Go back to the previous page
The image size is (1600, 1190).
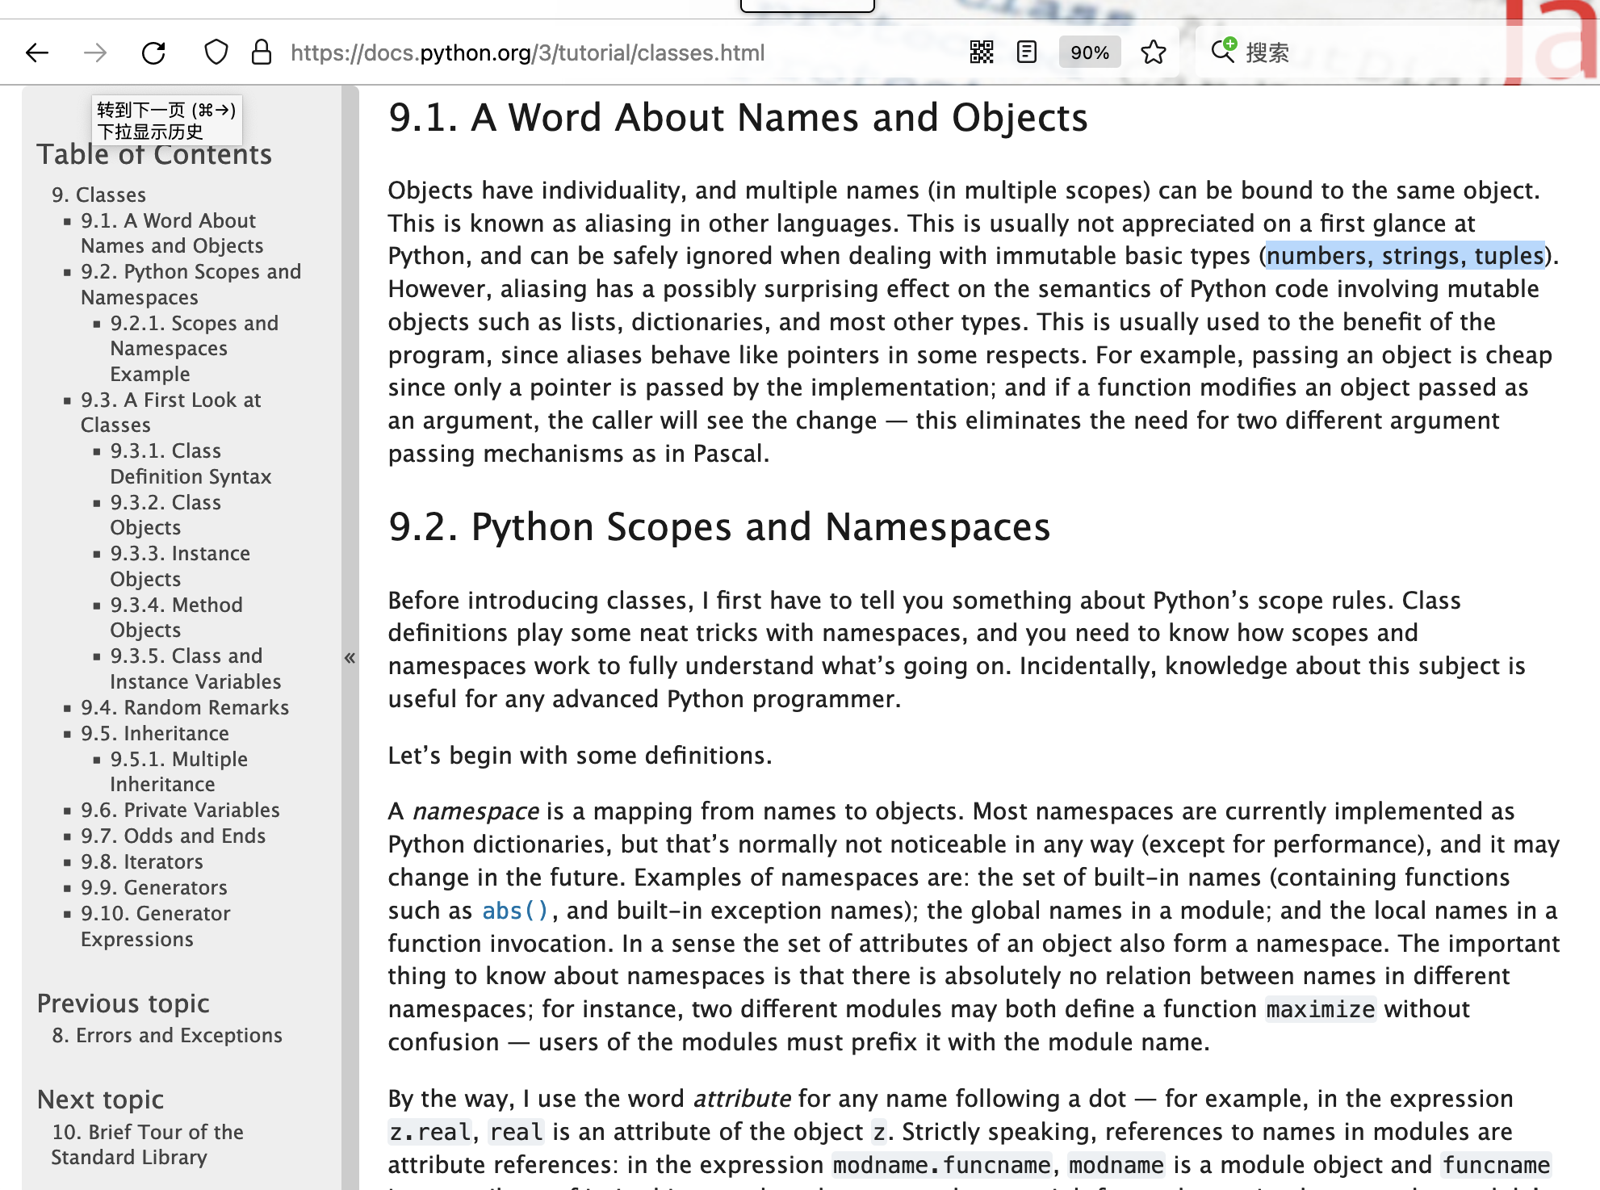click(x=37, y=53)
